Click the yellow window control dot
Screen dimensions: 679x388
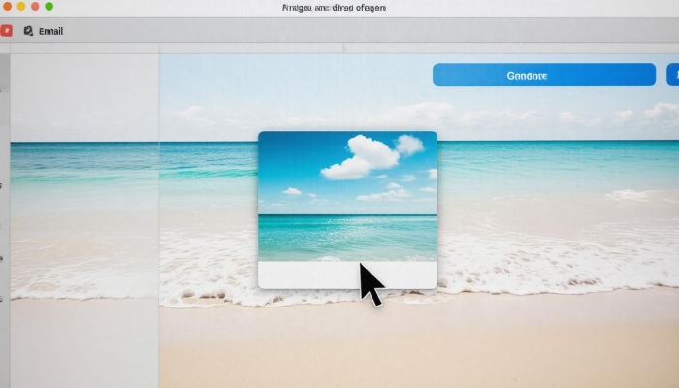[19, 7]
